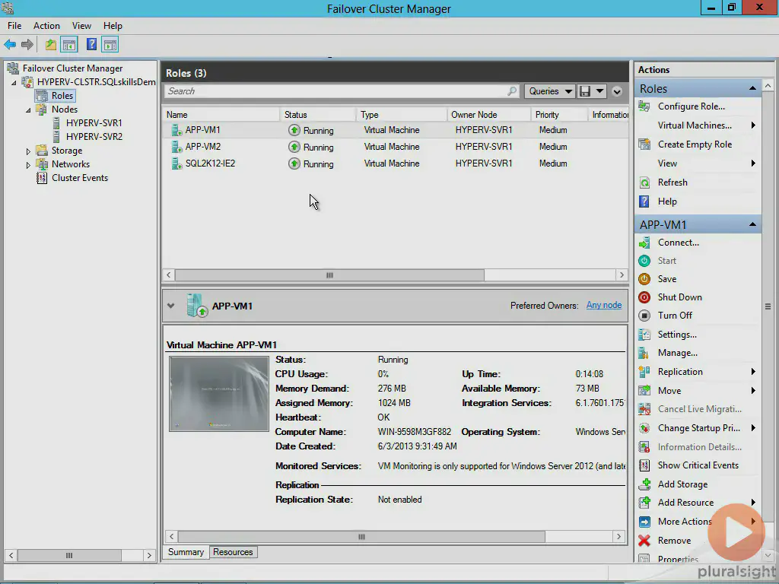Click the search magnifier icon
Image resolution: width=779 pixels, height=584 pixels.
point(512,91)
